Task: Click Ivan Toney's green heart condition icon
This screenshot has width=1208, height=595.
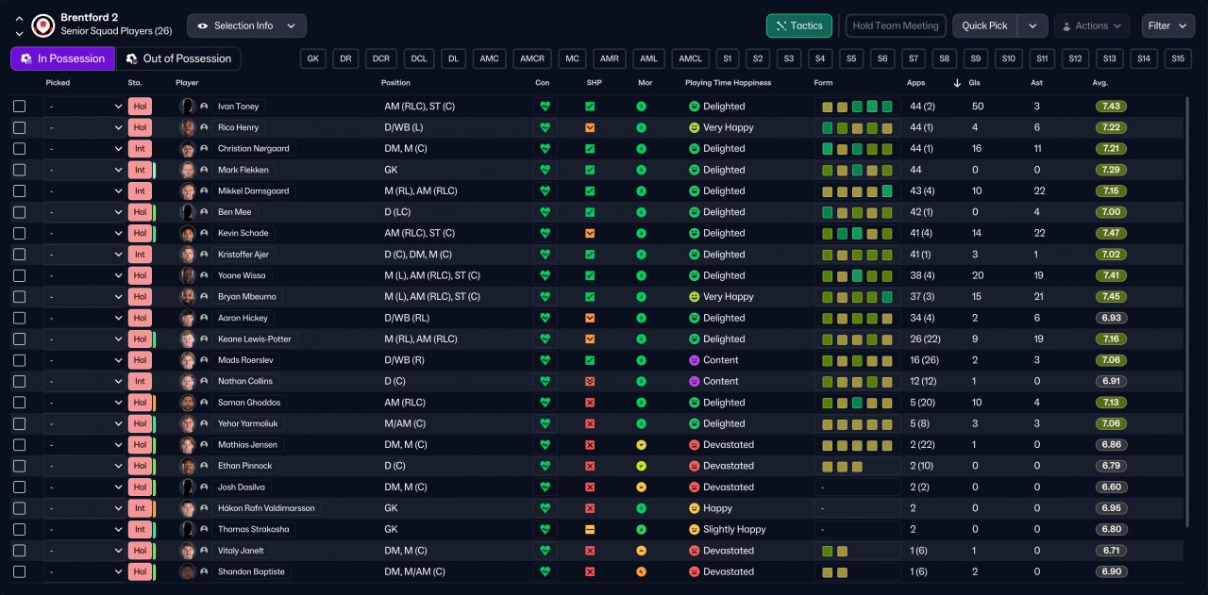Action: pos(545,107)
